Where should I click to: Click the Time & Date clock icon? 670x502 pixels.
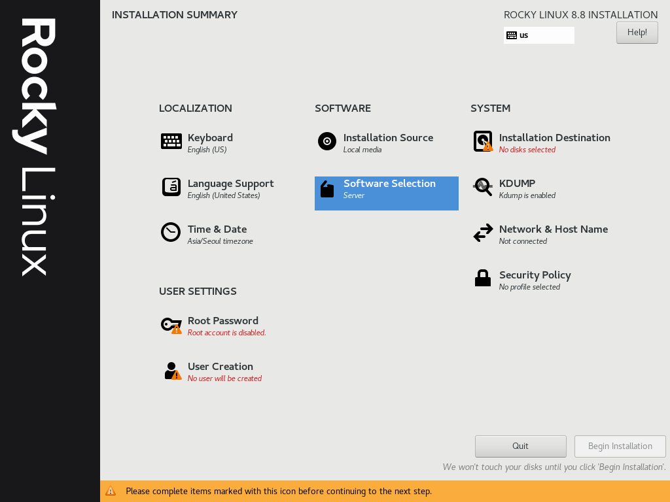tap(171, 232)
